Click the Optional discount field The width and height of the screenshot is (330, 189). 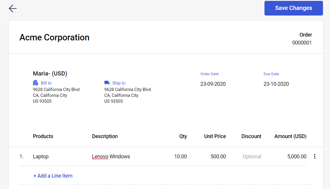click(252, 157)
